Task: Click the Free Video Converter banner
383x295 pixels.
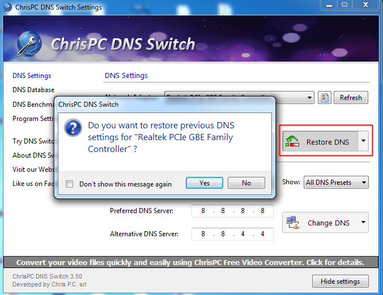Action: tap(190, 263)
